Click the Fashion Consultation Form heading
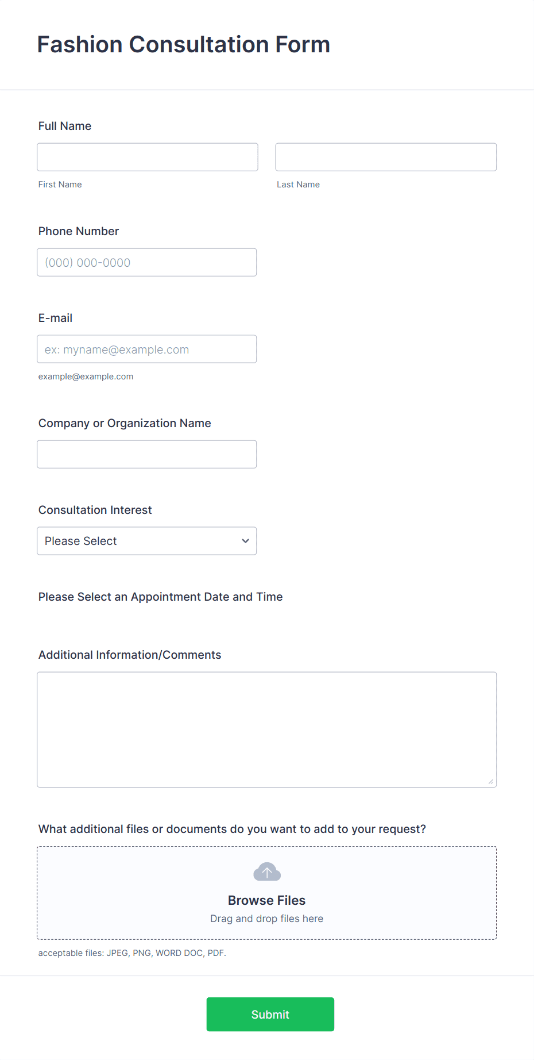 coord(184,44)
